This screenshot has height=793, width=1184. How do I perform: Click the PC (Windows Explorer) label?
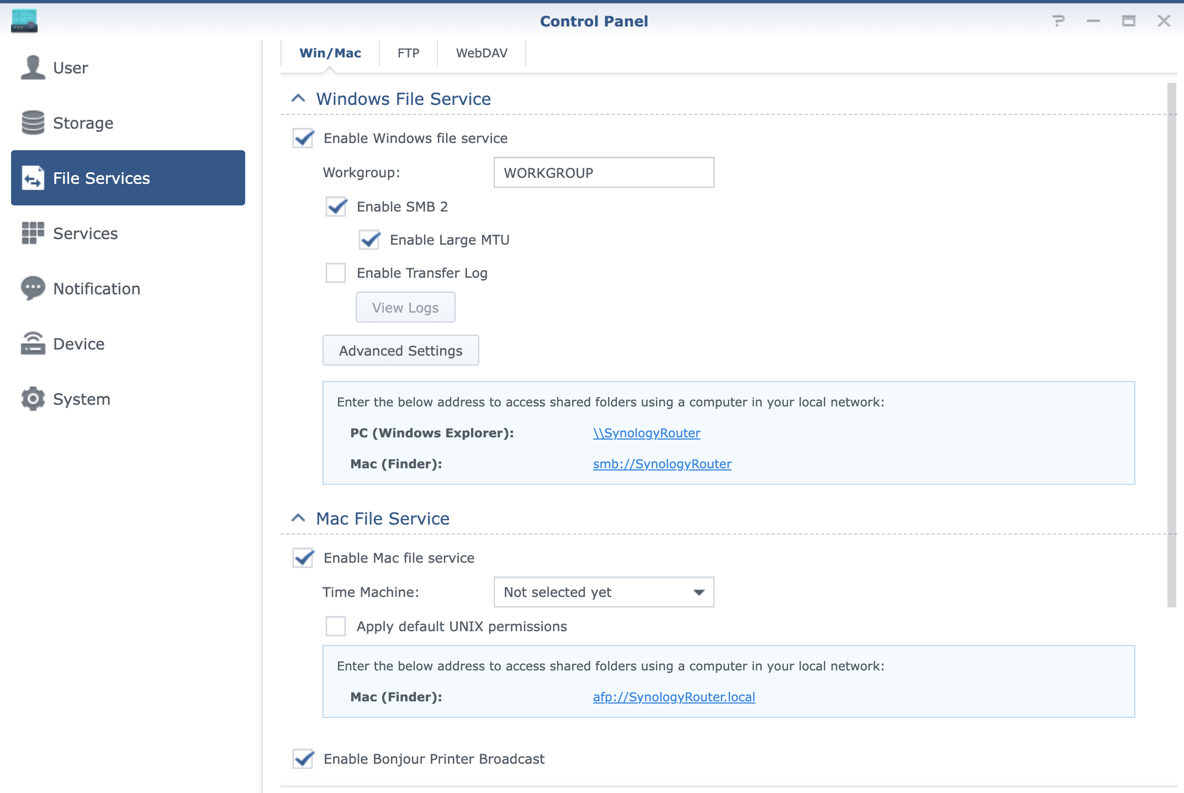click(432, 433)
